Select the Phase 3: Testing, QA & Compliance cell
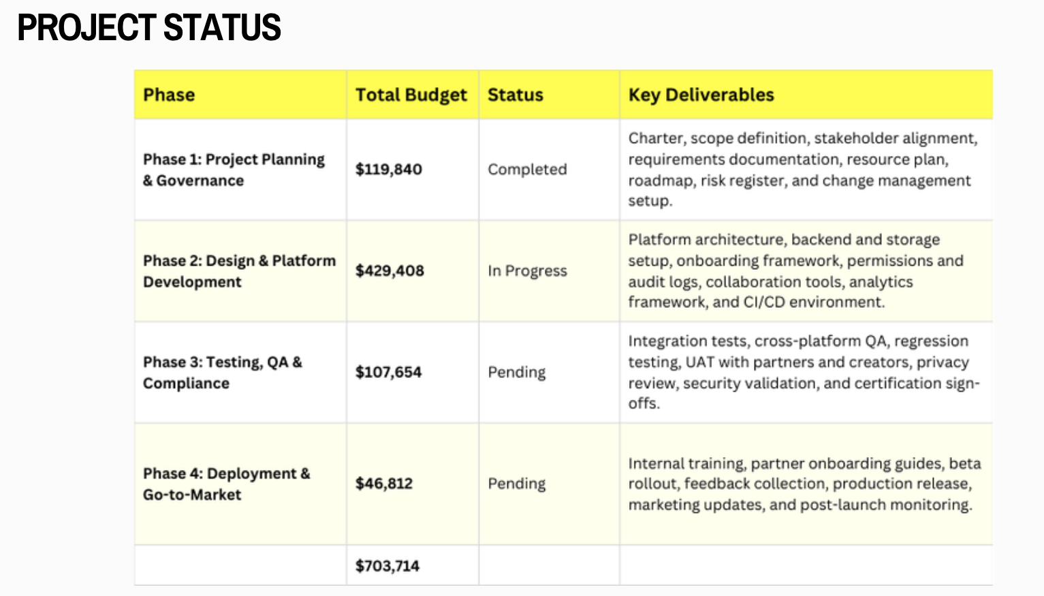Screen dimensions: 1044x596 click(x=223, y=373)
